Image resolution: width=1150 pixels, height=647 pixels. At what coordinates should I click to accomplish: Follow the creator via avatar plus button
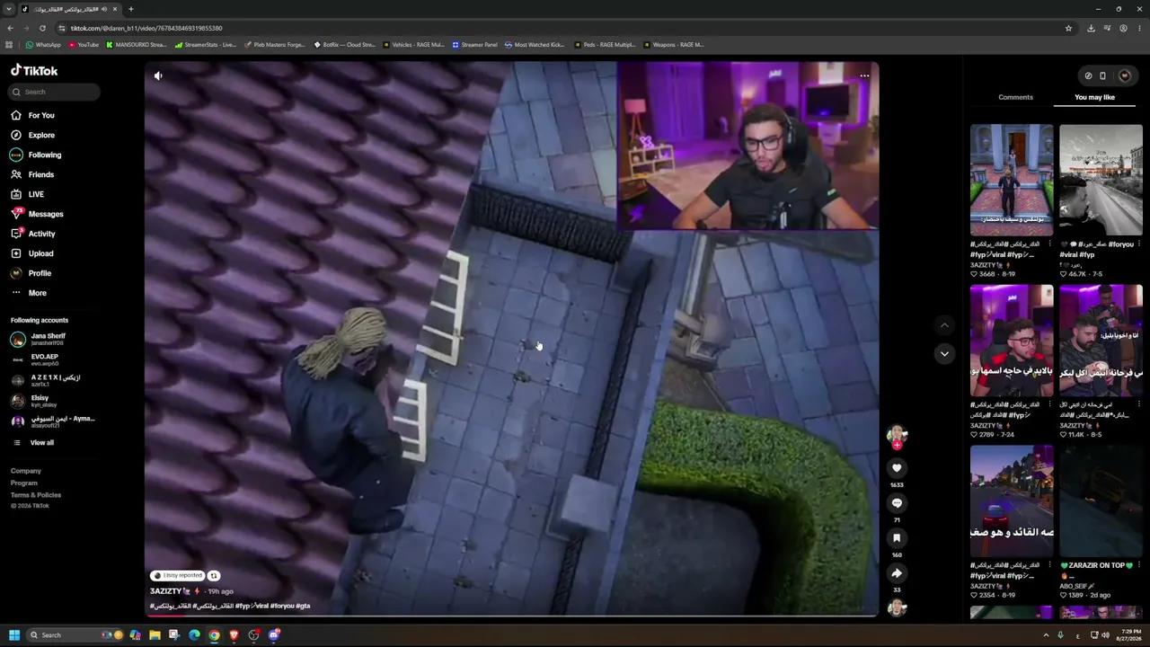(x=897, y=445)
